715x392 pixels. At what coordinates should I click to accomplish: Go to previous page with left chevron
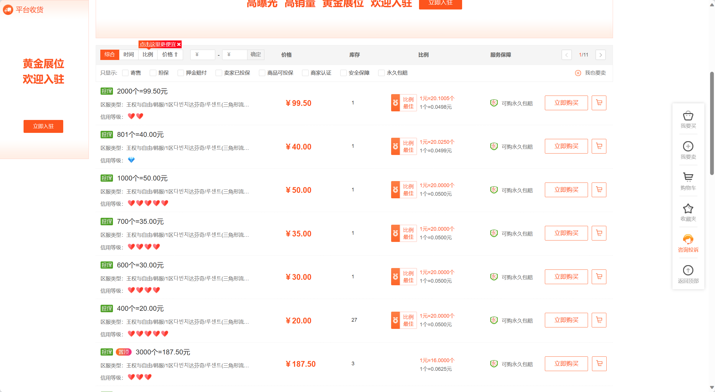click(566, 55)
